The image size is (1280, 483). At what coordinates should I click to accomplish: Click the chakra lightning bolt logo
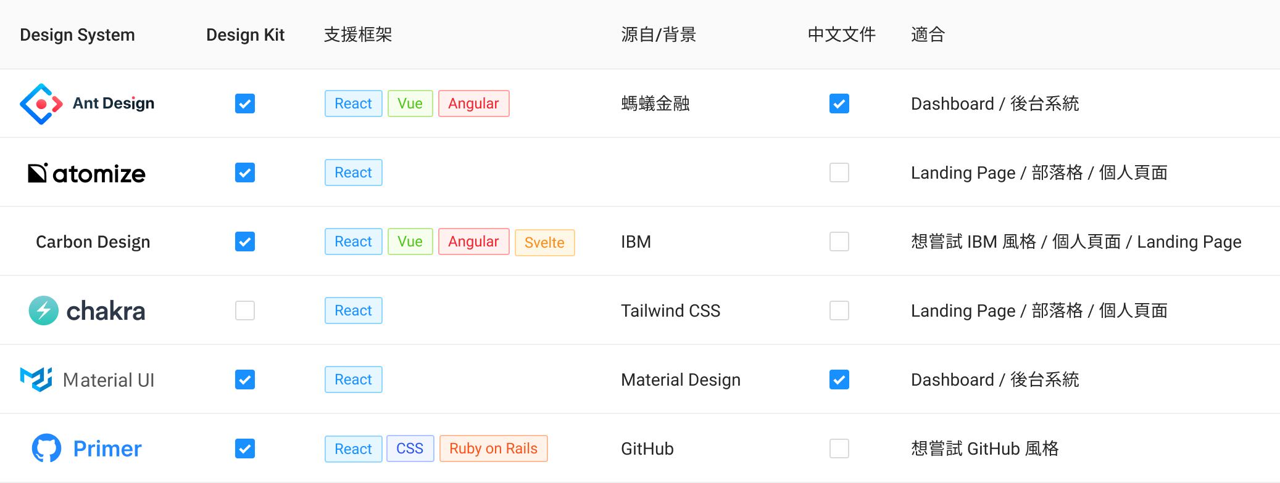(44, 310)
